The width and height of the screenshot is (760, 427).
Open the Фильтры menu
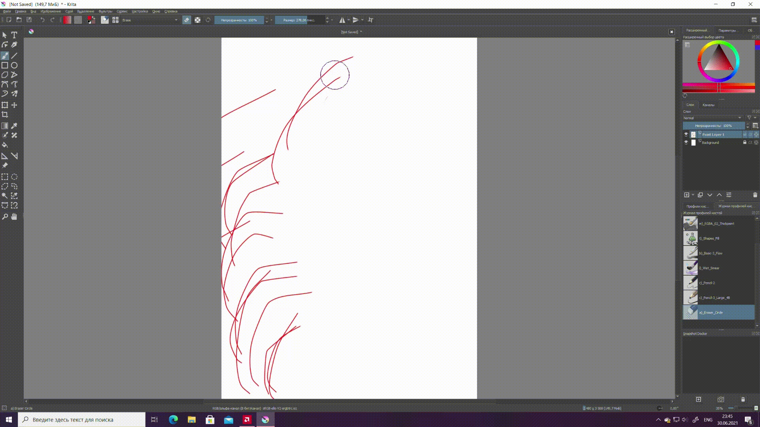point(105,11)
